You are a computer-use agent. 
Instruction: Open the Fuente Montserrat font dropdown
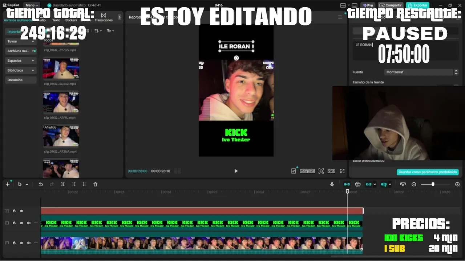click(421, 72)
